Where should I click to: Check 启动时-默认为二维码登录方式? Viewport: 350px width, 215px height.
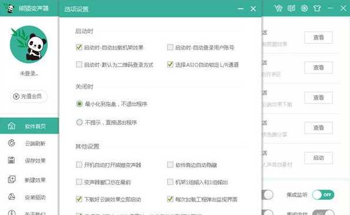point(79,64)
